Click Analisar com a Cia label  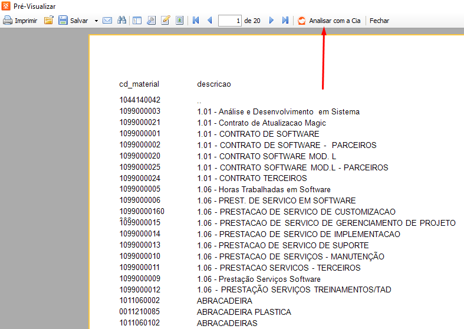335,21
